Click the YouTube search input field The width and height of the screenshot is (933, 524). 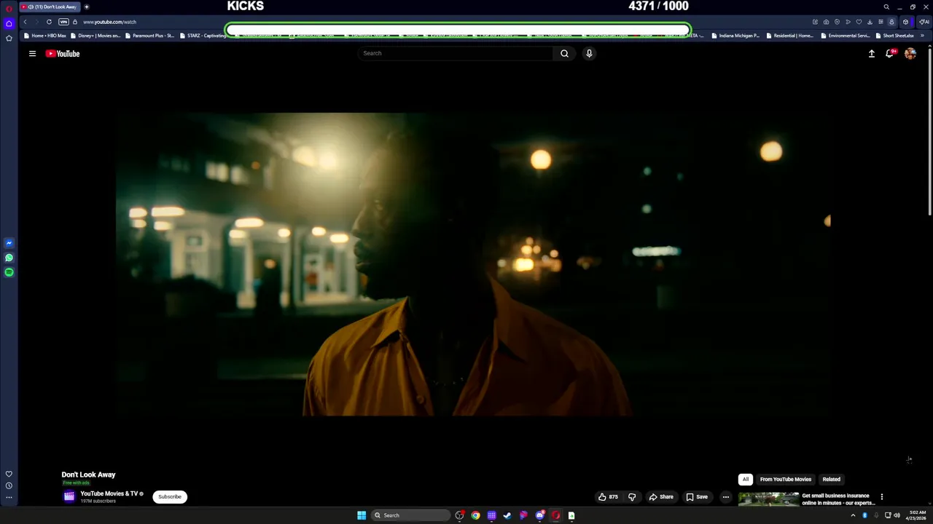tap(456, 53)
